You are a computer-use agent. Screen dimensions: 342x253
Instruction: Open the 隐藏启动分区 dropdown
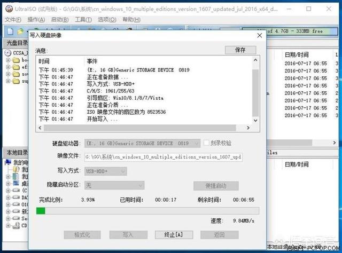pyautogui.click(x=140, y=185)
